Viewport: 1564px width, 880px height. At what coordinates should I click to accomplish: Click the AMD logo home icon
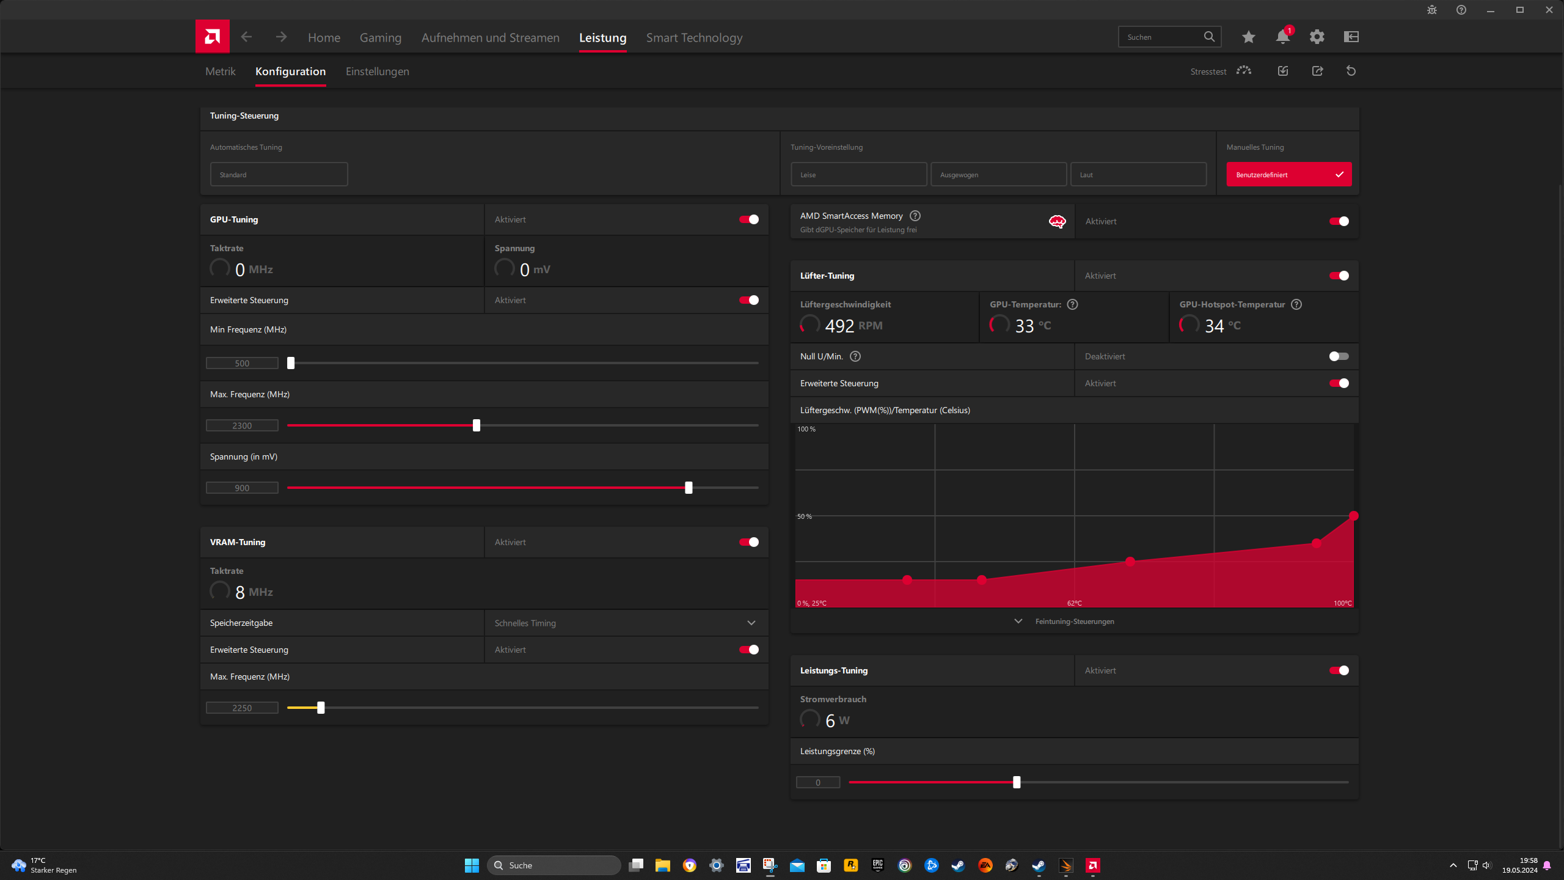coord(212,37)
